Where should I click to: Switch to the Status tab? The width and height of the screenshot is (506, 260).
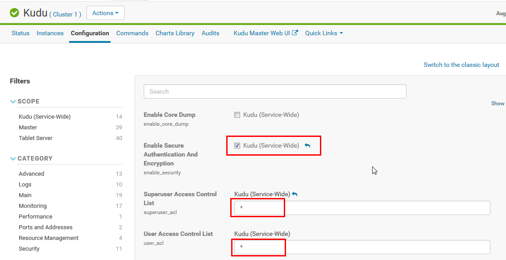tap(20, 33)
